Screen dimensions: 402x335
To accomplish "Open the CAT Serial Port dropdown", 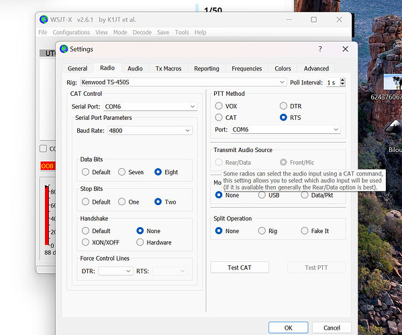I will [193, 107].
